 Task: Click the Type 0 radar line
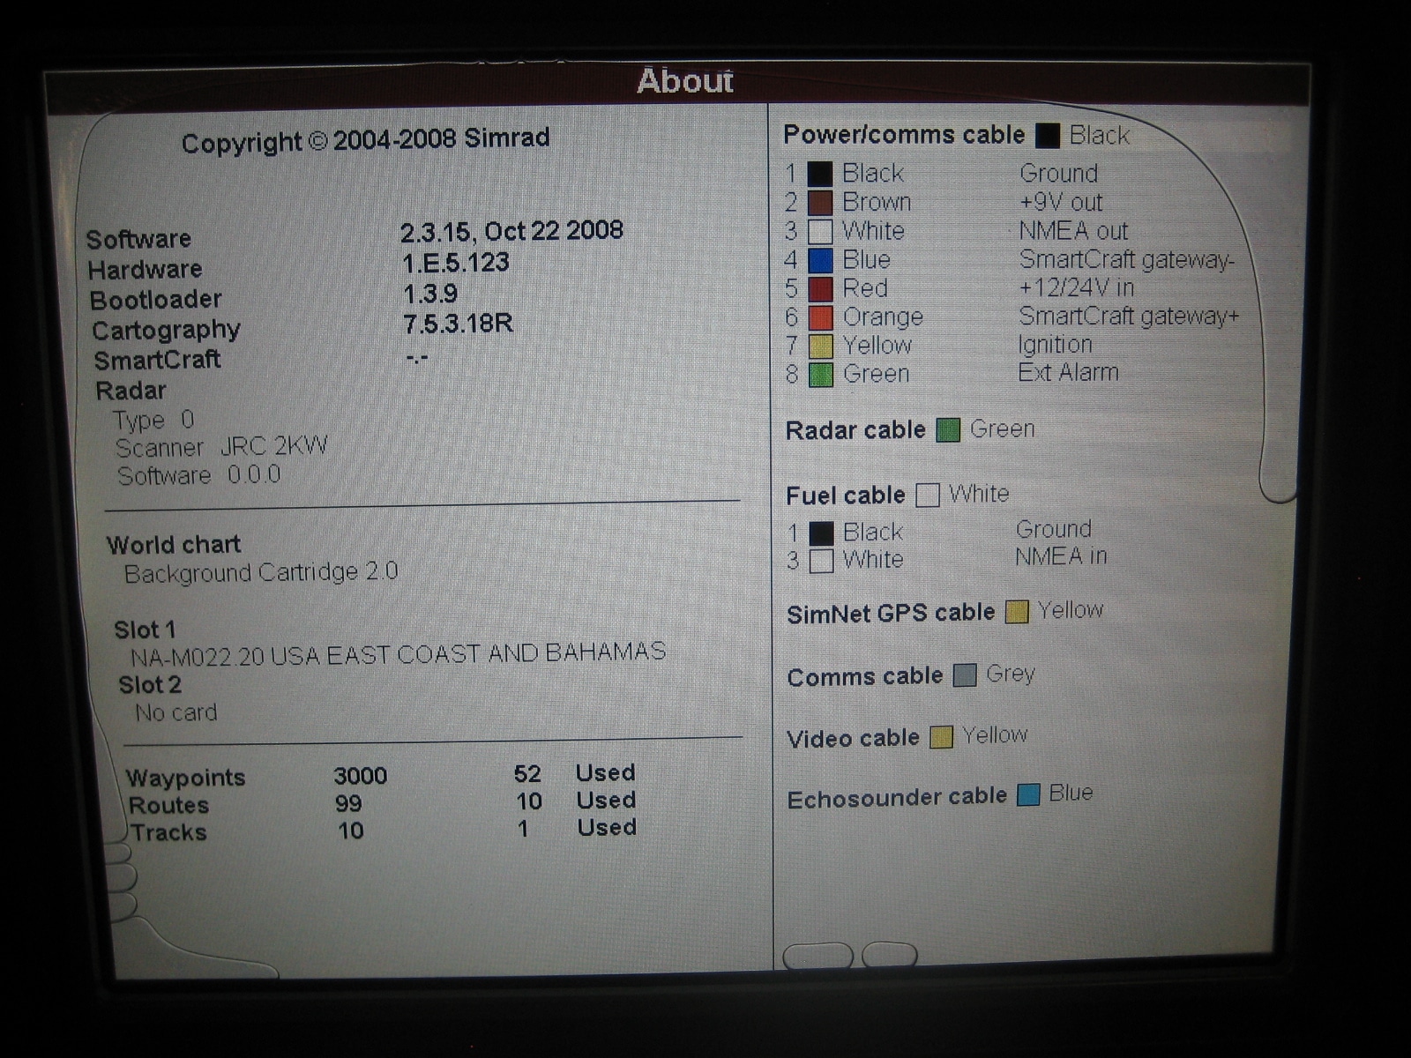(153, 420)
